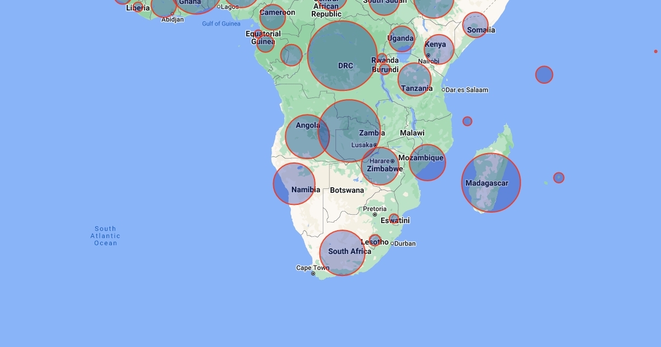
Task: Click the South Africa circle marker
Action: click(x=343, y=253)
